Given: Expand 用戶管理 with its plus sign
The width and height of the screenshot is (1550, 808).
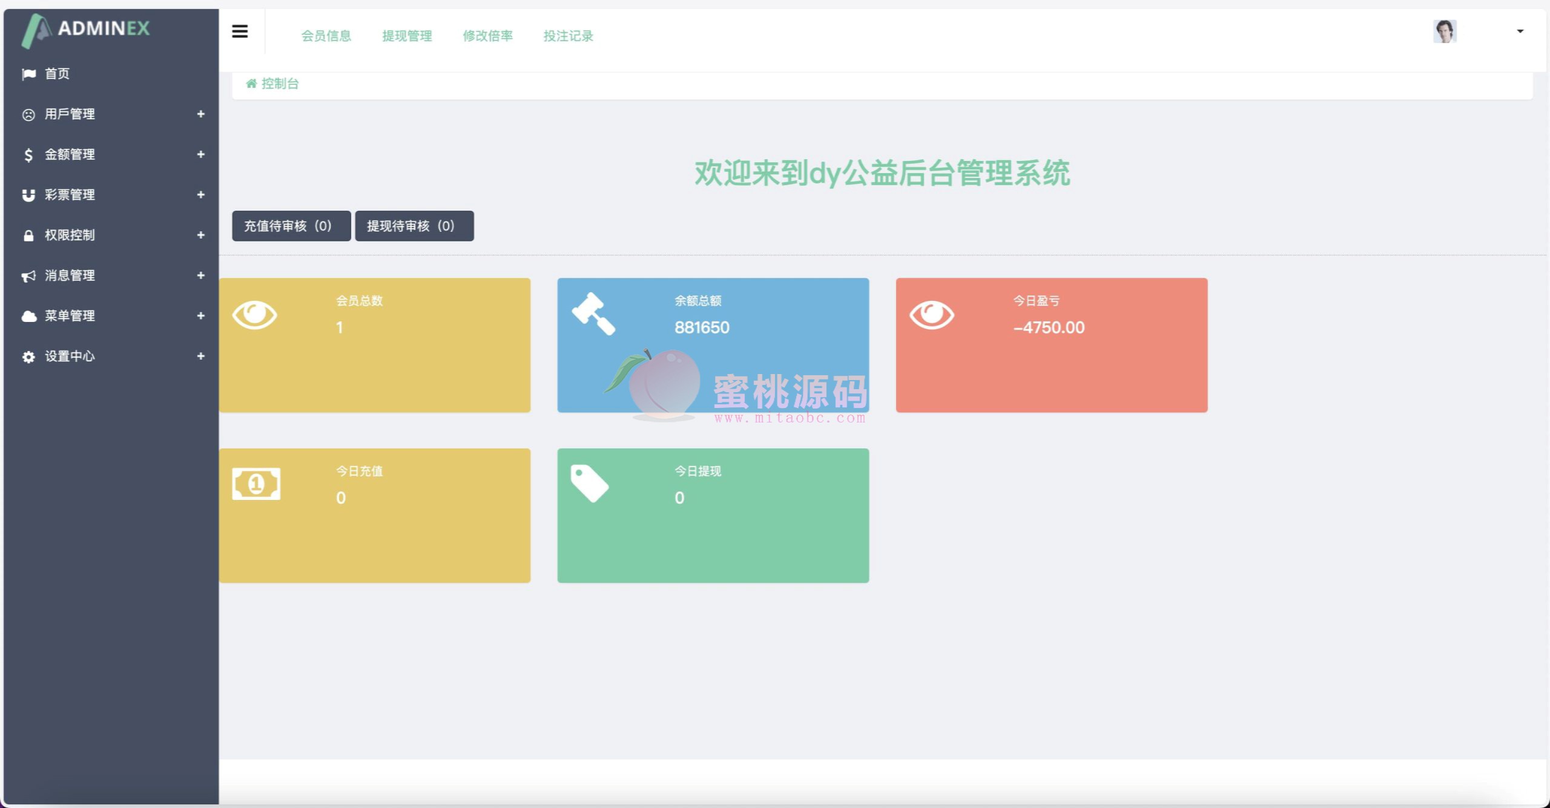Looking at the screenshot, I should point(200,114).
